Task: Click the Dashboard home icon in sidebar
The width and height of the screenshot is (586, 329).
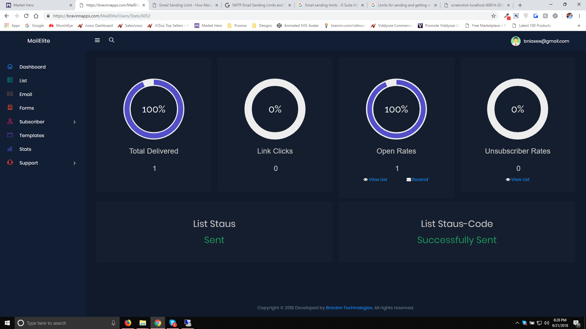Action: click(10, 66)
